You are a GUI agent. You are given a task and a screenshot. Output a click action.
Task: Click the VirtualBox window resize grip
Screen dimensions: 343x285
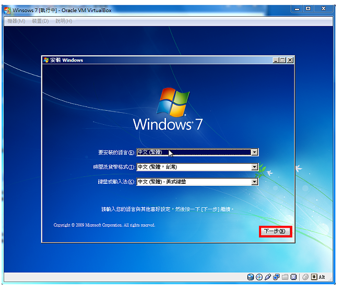(331, 280)
